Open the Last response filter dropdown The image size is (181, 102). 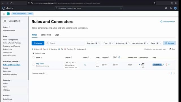click(140, 43)
